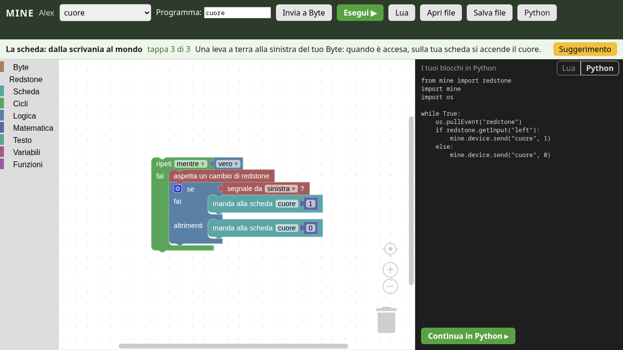Open the 'mentre' loop mode dropdown
The image size is (623, 350).
191,164
